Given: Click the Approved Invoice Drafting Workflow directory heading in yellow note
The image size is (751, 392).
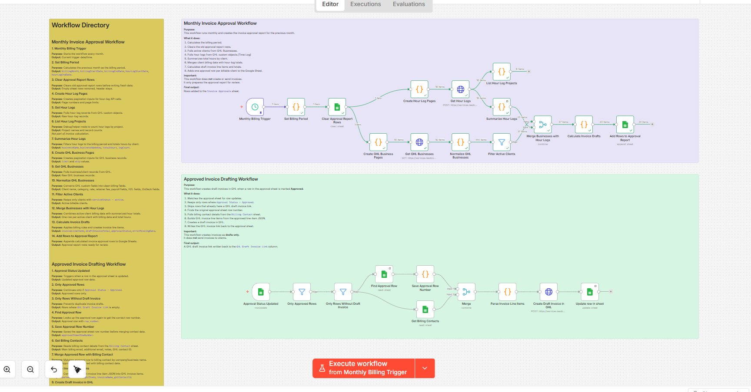Looking at the screenshot, I should 89,264.
